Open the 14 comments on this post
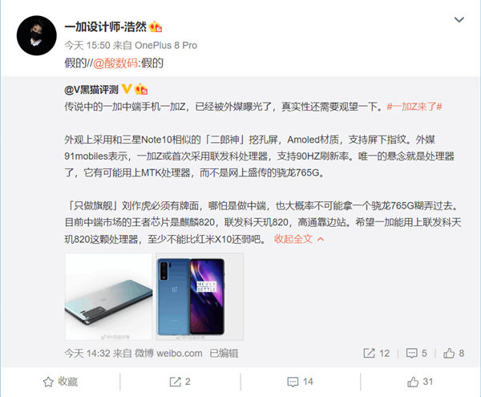This screenshot has height=397, width=481. pyautogui.click(x=301, y=382)
